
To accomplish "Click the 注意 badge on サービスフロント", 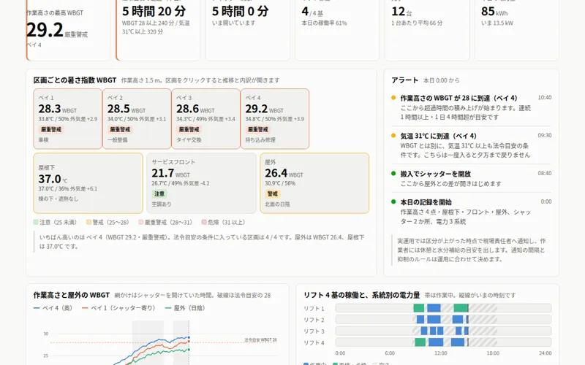I will pos(159,193).
